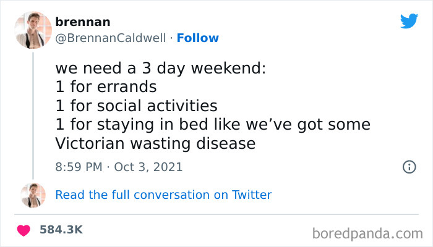Screen dimensions: 433x247
Task: Open the tweet info icon
Action: (408, 167)
